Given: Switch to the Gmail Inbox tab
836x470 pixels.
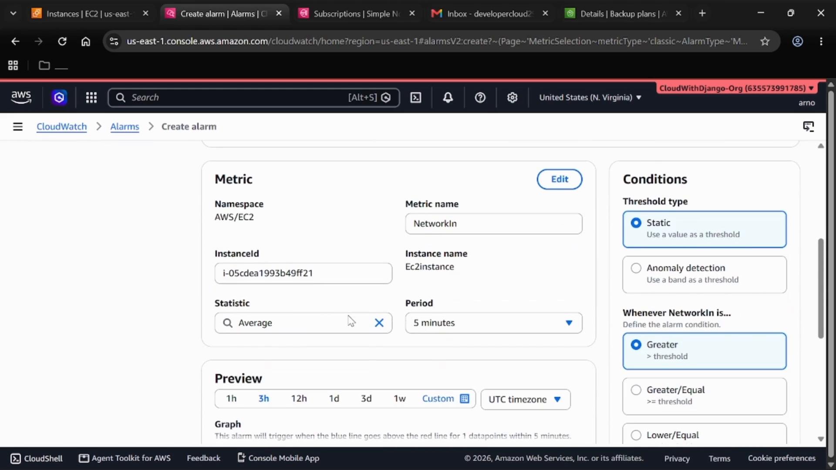Looking at the screenshot, I should 490,13.
